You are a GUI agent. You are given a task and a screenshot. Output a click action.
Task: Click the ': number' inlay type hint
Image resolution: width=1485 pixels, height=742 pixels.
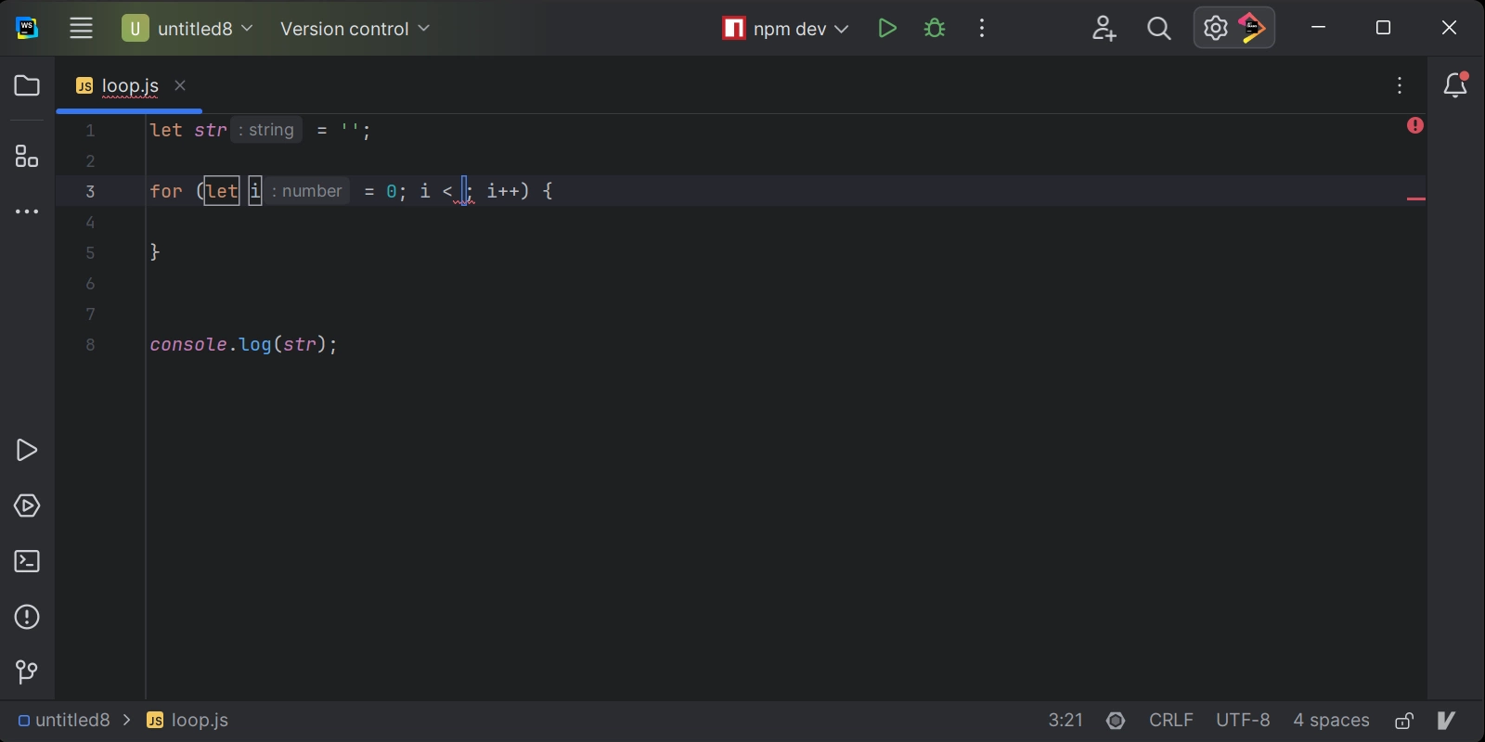(x=307, y=191)
